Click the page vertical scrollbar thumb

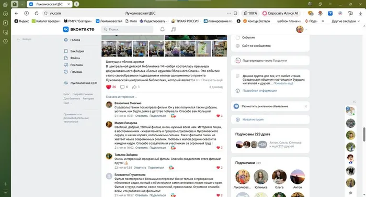click(x=364, y=135)
